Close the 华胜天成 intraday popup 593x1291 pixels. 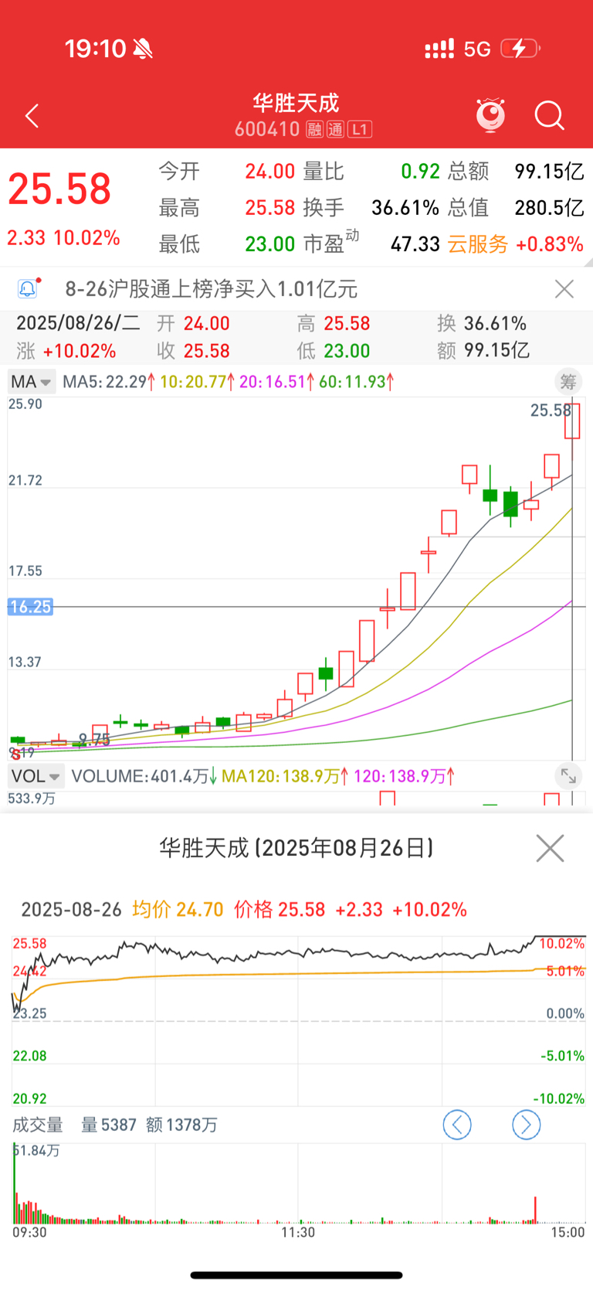tap(550, 848)
